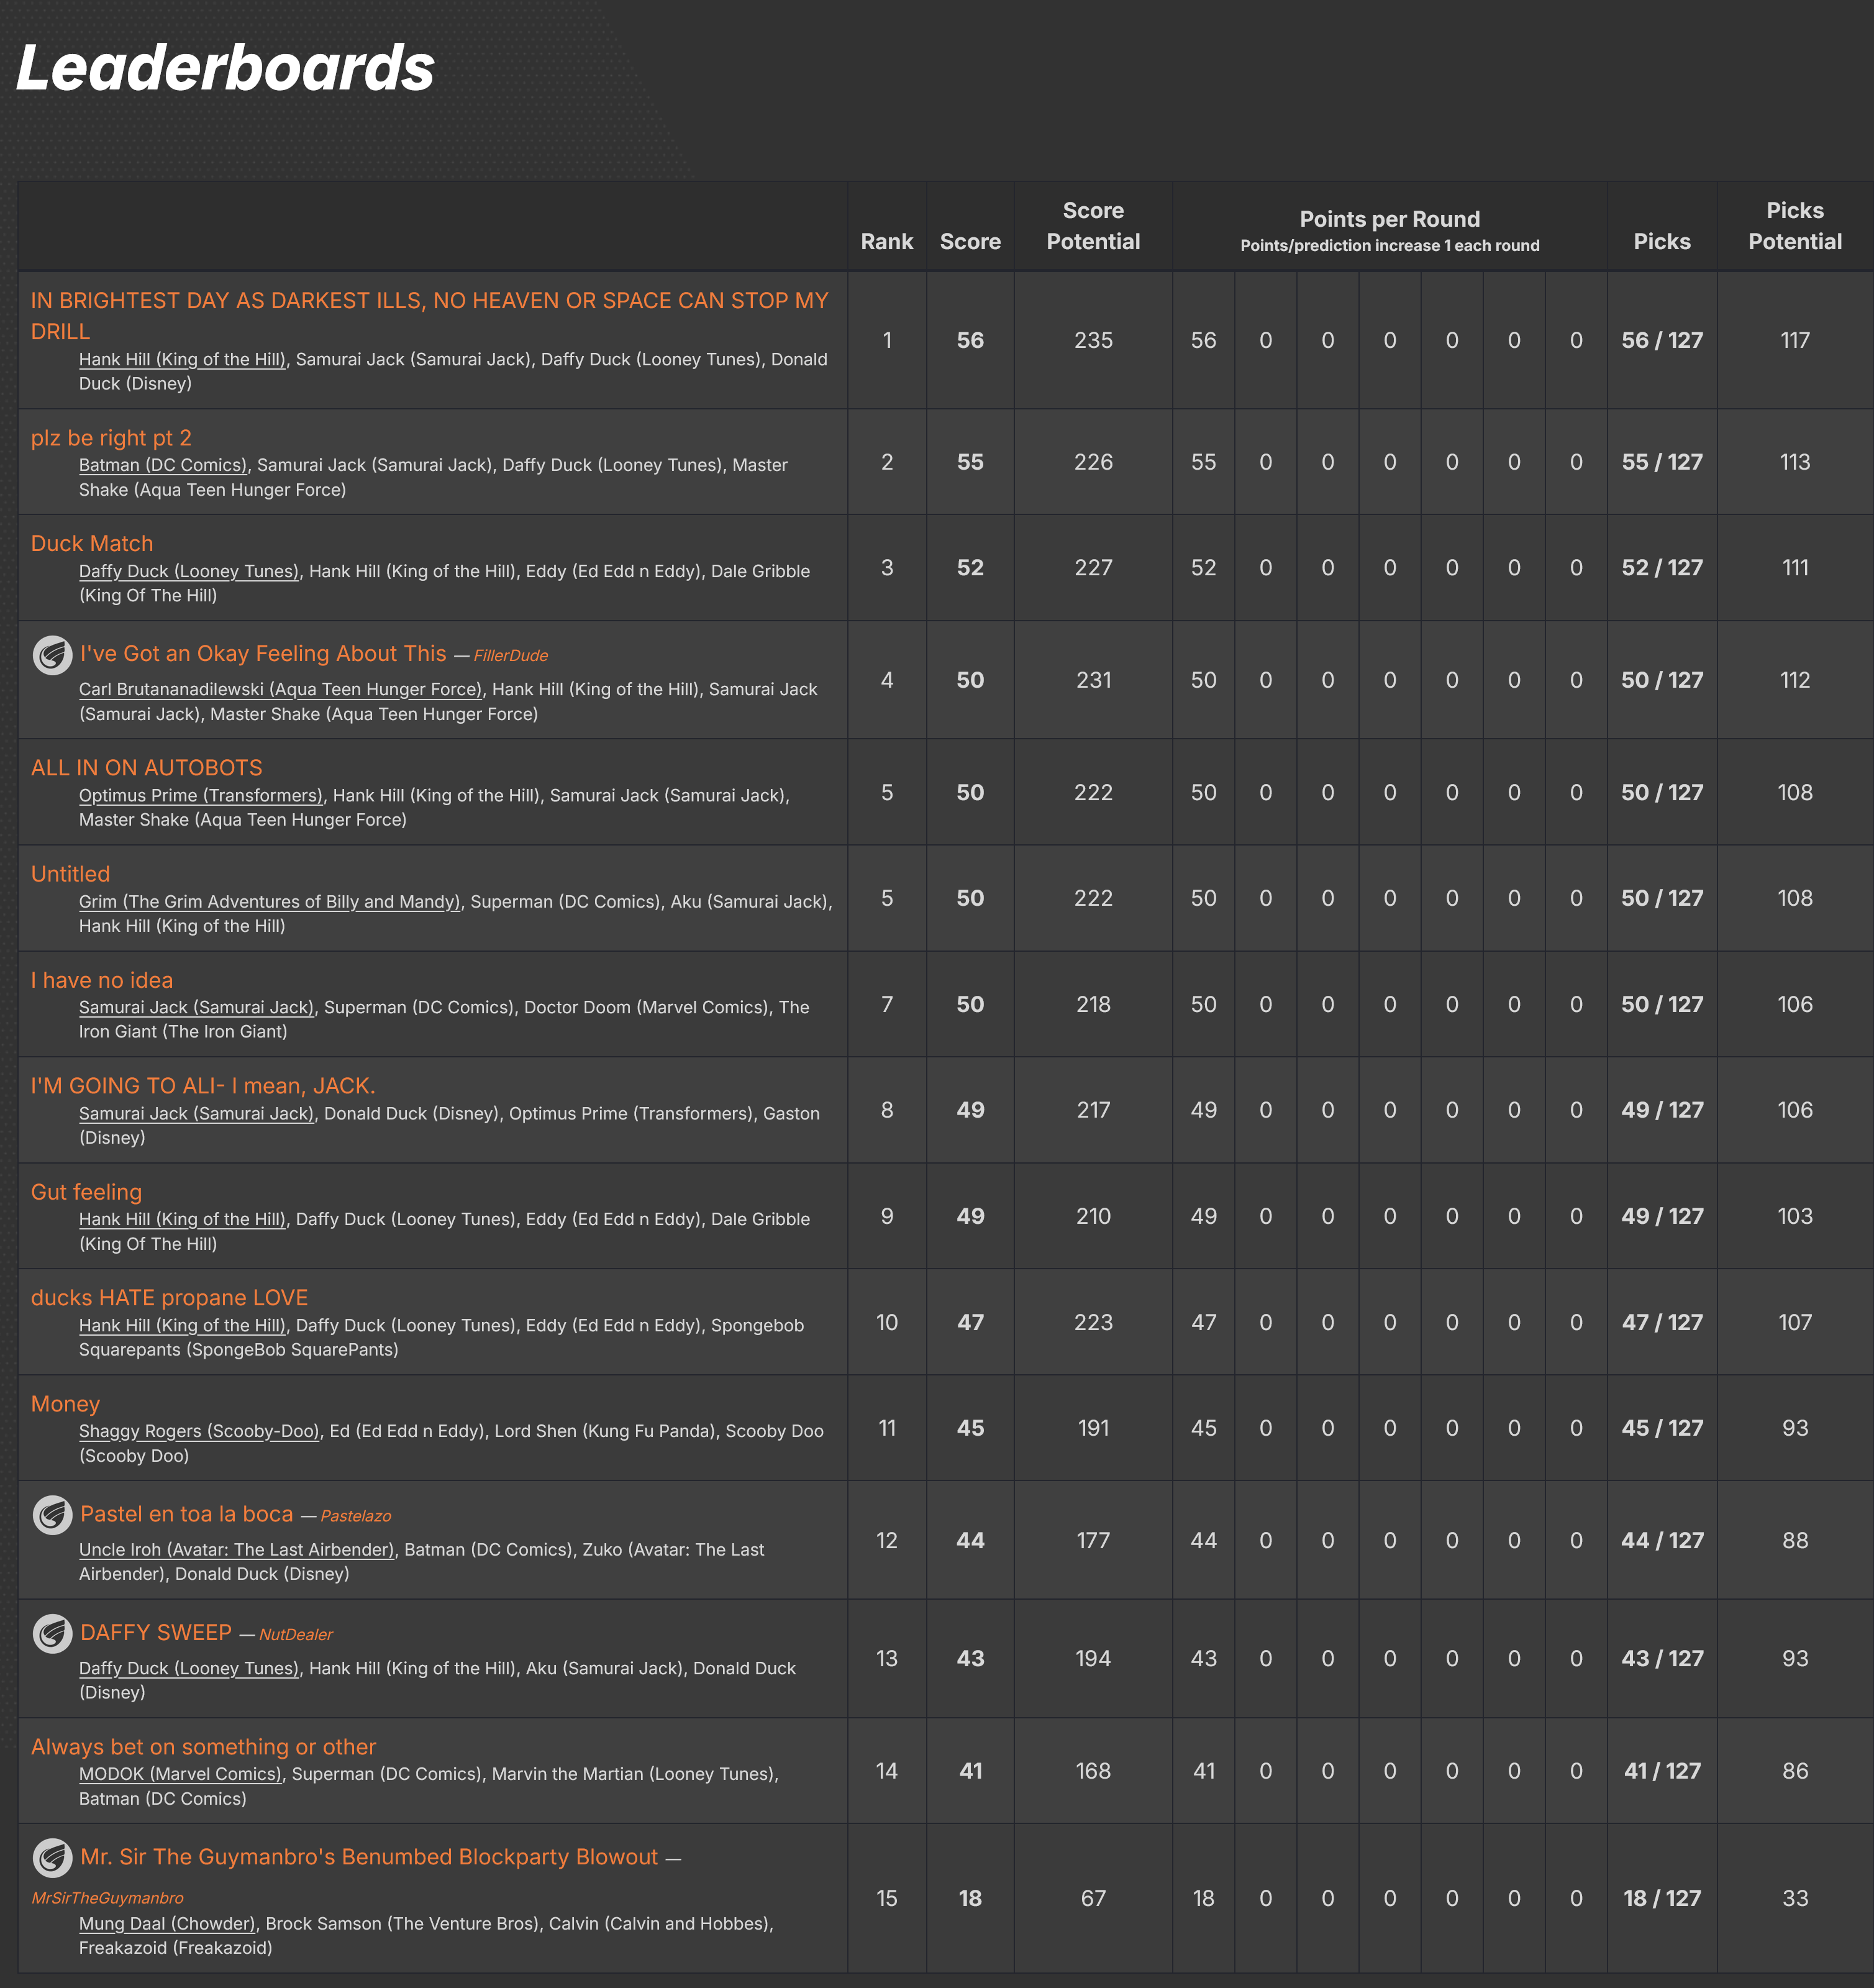
Task: Visit Pastelazo's user profile link
Action: point(355,1516)
